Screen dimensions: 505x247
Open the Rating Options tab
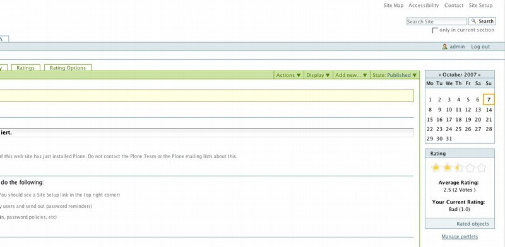pyautogui.click(x=68, y=68)
